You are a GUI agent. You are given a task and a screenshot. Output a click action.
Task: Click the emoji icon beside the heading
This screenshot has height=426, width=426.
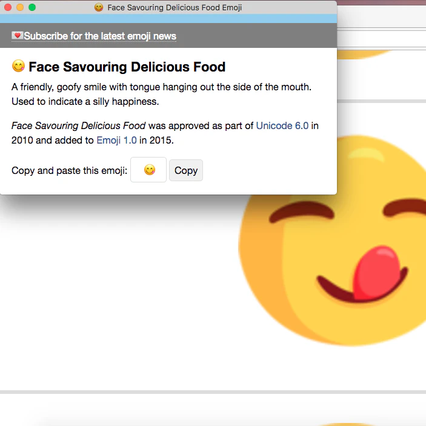click(18, 66)
